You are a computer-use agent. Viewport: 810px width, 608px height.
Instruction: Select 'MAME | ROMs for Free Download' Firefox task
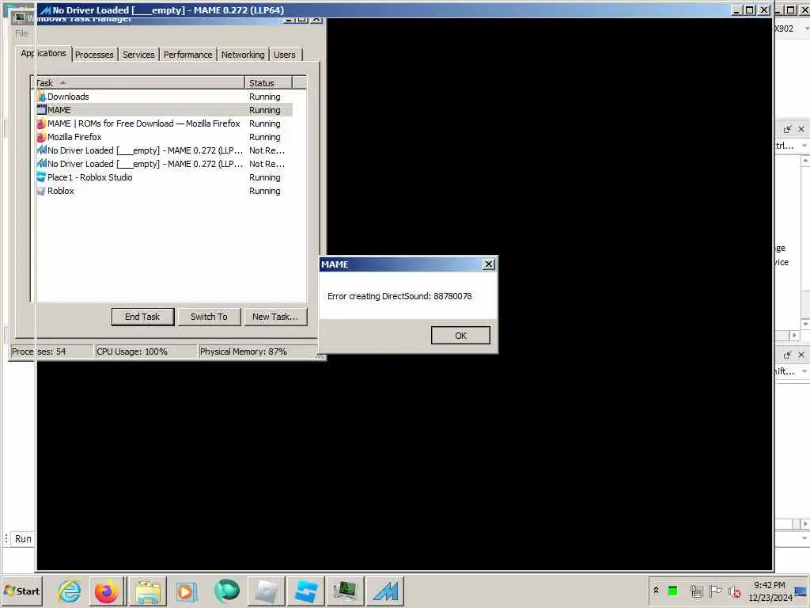(165, 123)
